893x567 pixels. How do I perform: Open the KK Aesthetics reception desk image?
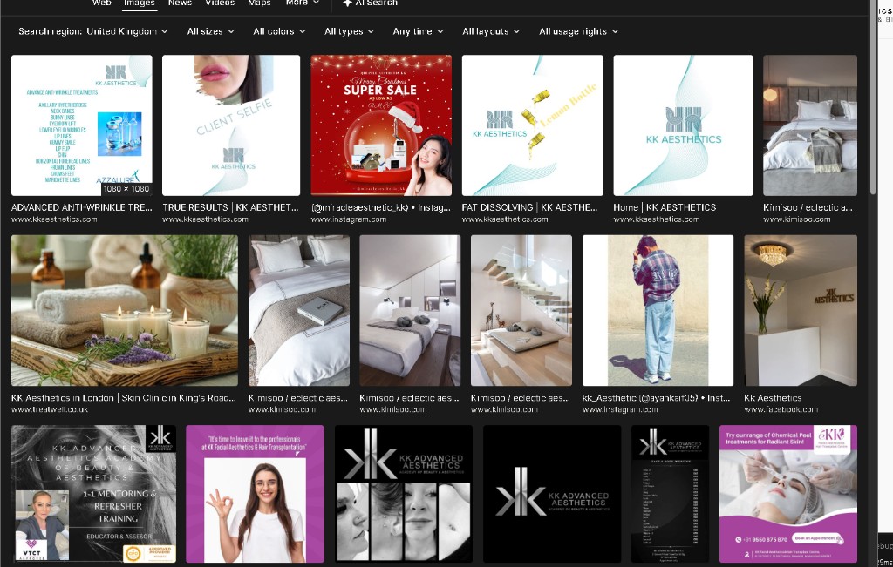(x=801, y=311)
